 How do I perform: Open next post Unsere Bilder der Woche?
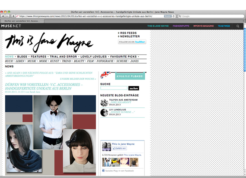pyautogui.click(x=78, y=79)
